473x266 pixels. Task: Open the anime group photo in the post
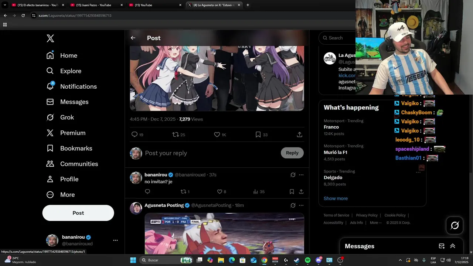(217, 78)
